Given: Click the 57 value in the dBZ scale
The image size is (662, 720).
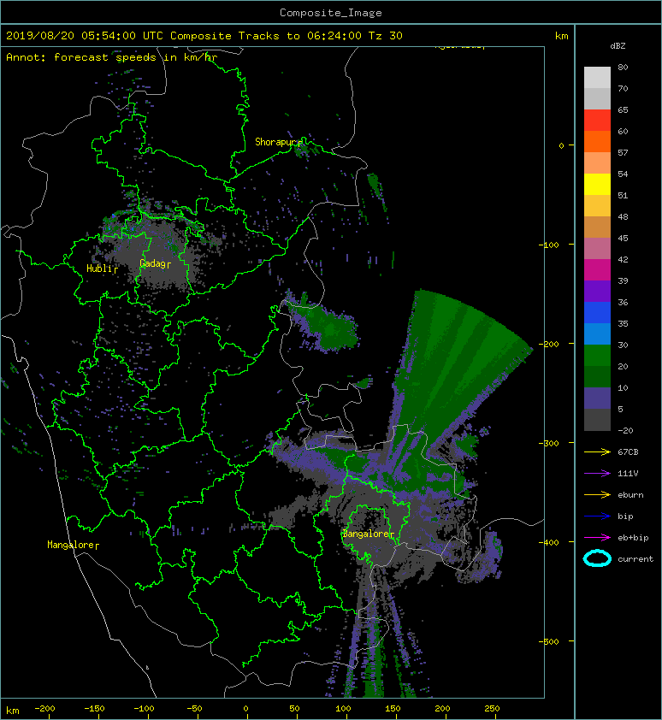Looking at the screenshot, I should (623, 152).
